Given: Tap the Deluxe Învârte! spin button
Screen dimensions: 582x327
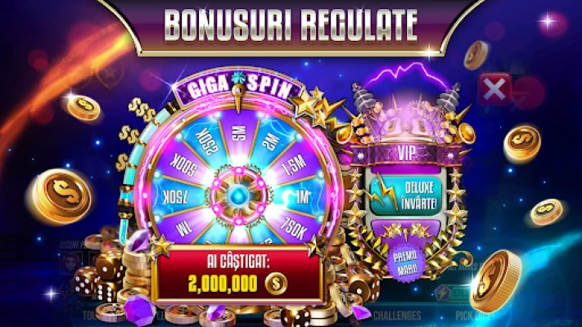Looking at the screenshot, I should 406,195.
